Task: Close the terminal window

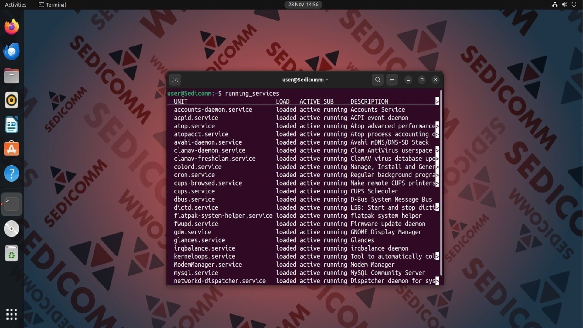Action: coord(435,80)
